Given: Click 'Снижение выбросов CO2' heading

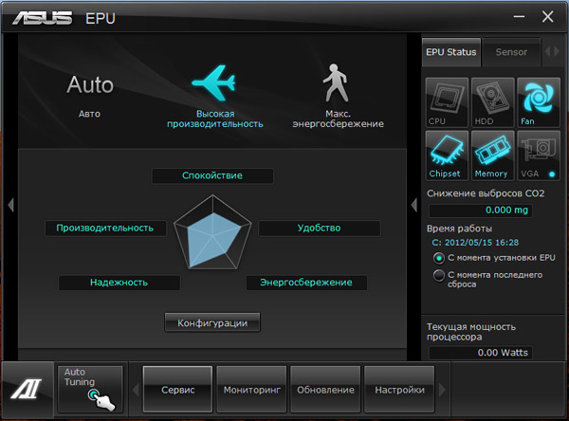Looking at the screenshot, I should 486,193.
